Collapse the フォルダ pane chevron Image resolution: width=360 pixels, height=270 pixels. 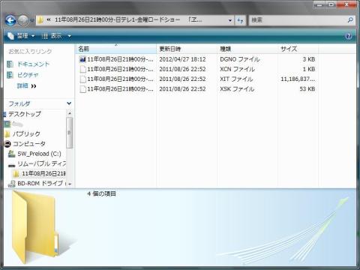pos(69,103)
